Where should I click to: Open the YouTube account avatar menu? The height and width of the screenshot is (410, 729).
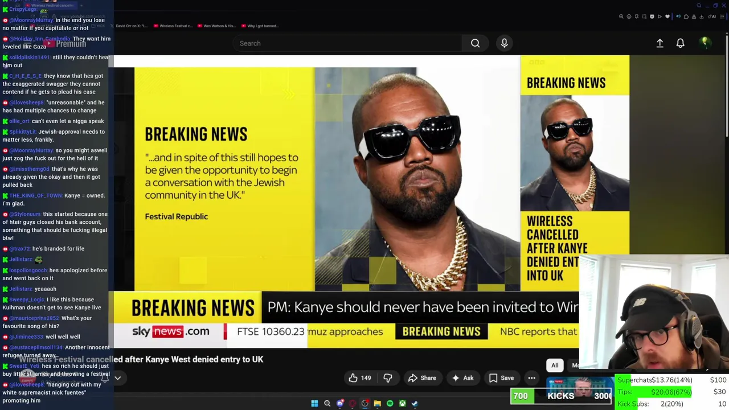pos(705,43)
